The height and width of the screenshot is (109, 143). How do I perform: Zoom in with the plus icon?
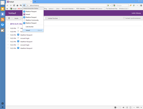coord(141,107)
